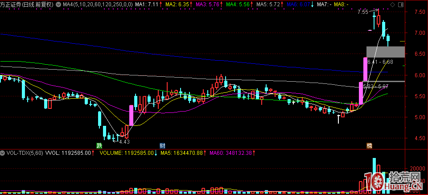
Task: Click the stock title 方正证券(日线.前复权)
Action: click(27, 4)
